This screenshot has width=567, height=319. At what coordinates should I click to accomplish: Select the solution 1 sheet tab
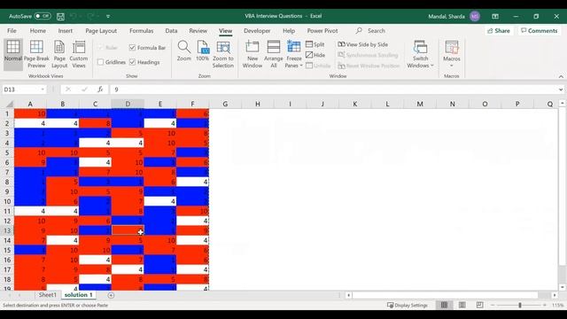point(79,295)
